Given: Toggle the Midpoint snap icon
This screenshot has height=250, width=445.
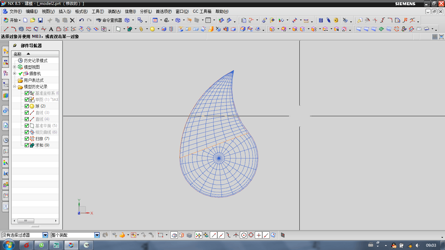Looking at the screenshot, I should pos(221,235).
